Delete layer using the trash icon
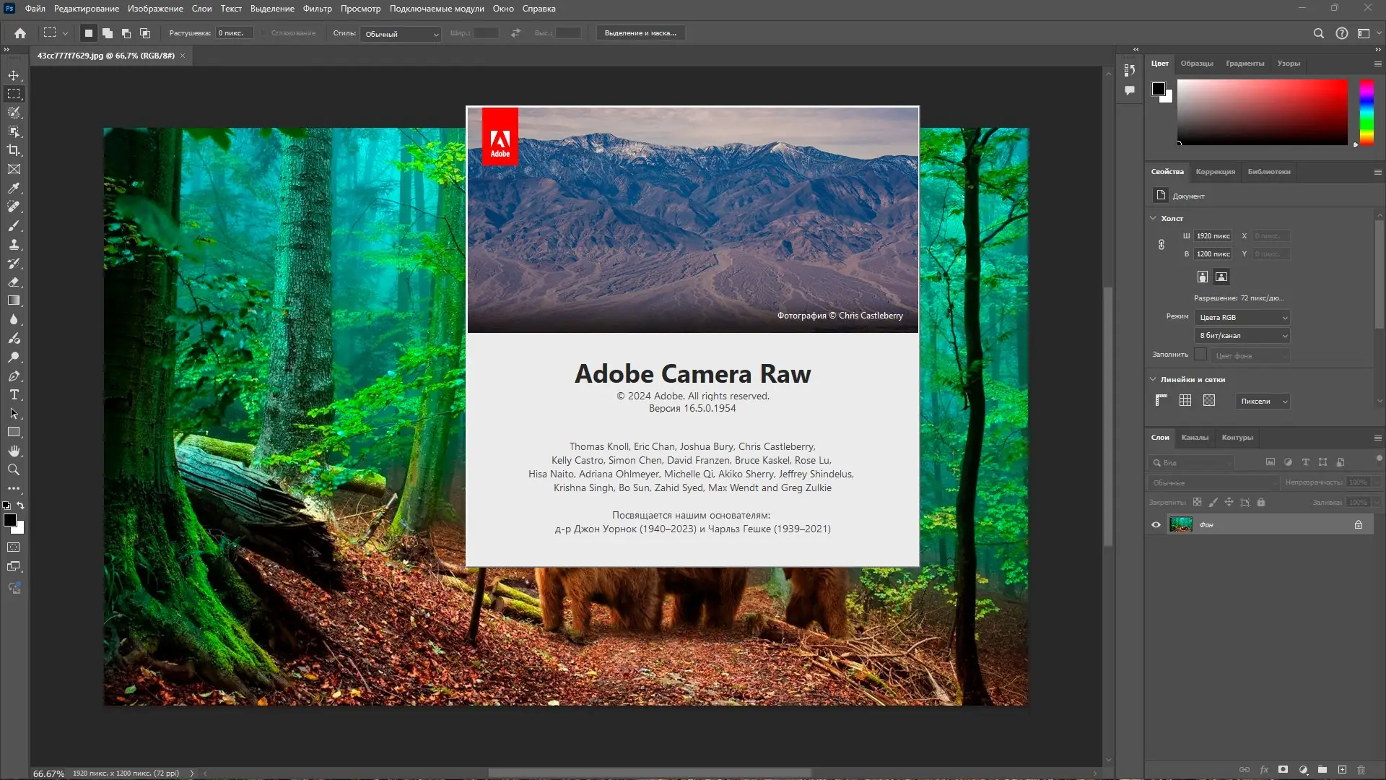This screenshot has height=780, width=1386. tap(1362, 769)
